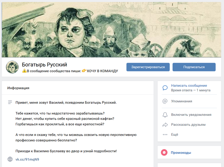Viewport: 224px width, 167px height.
Task: Open the community cover banner image
Action: 111,29
